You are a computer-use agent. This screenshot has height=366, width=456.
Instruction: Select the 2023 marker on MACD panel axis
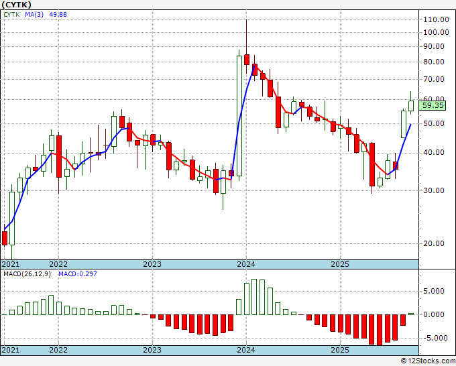152,350
